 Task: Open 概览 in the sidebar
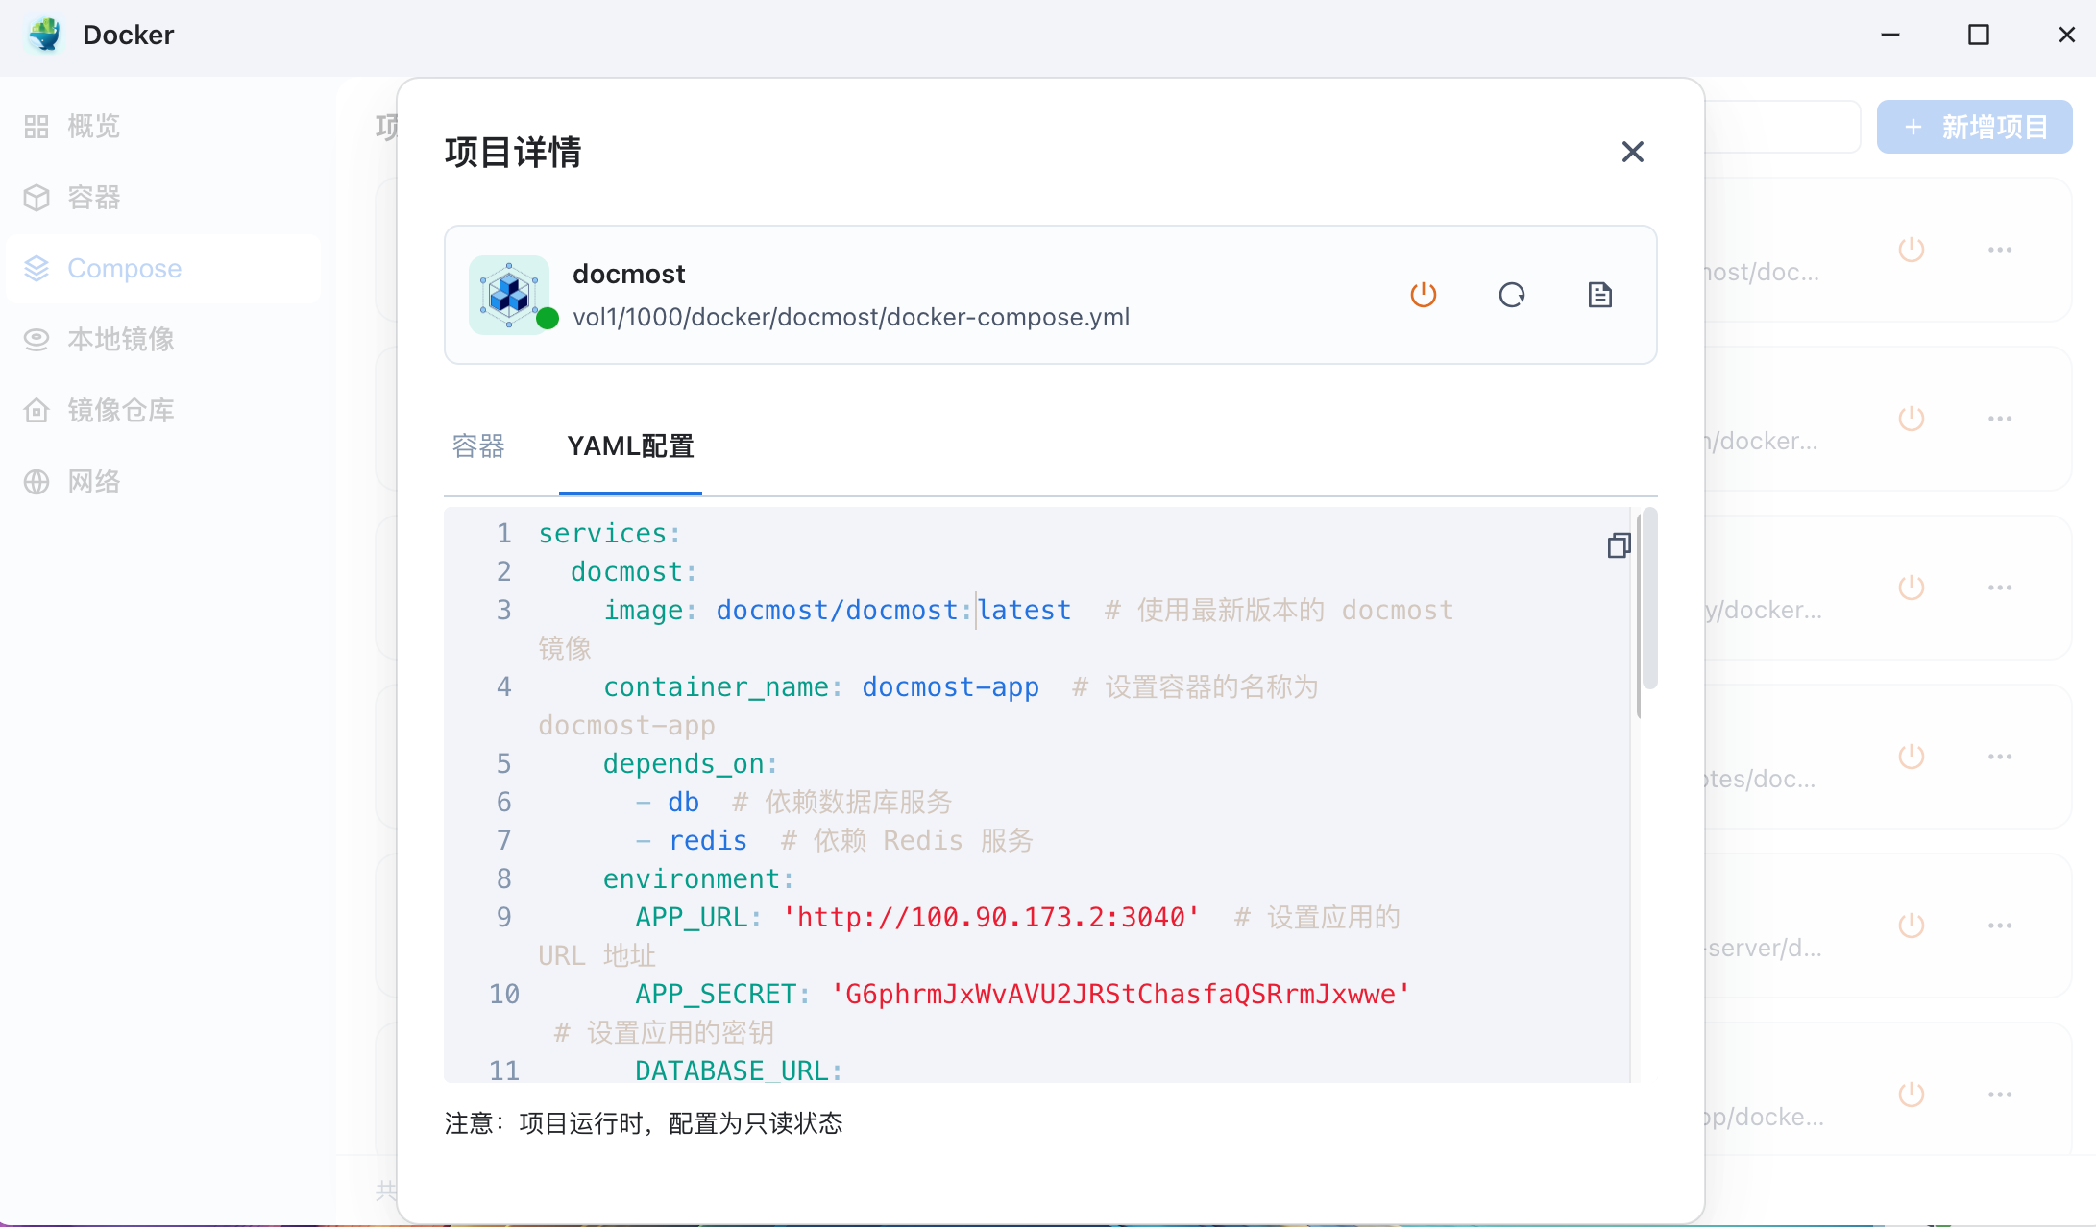coord(163,126)
